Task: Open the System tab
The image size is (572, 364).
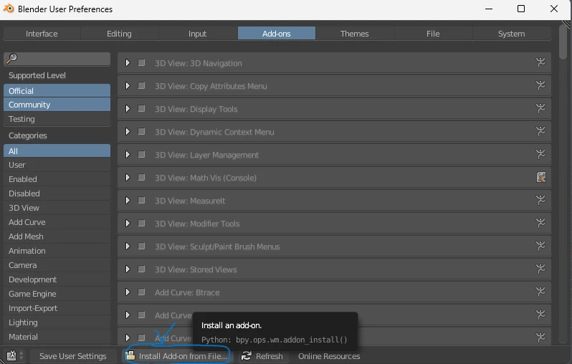Action: pyautogui.click(x=512, y=34)
